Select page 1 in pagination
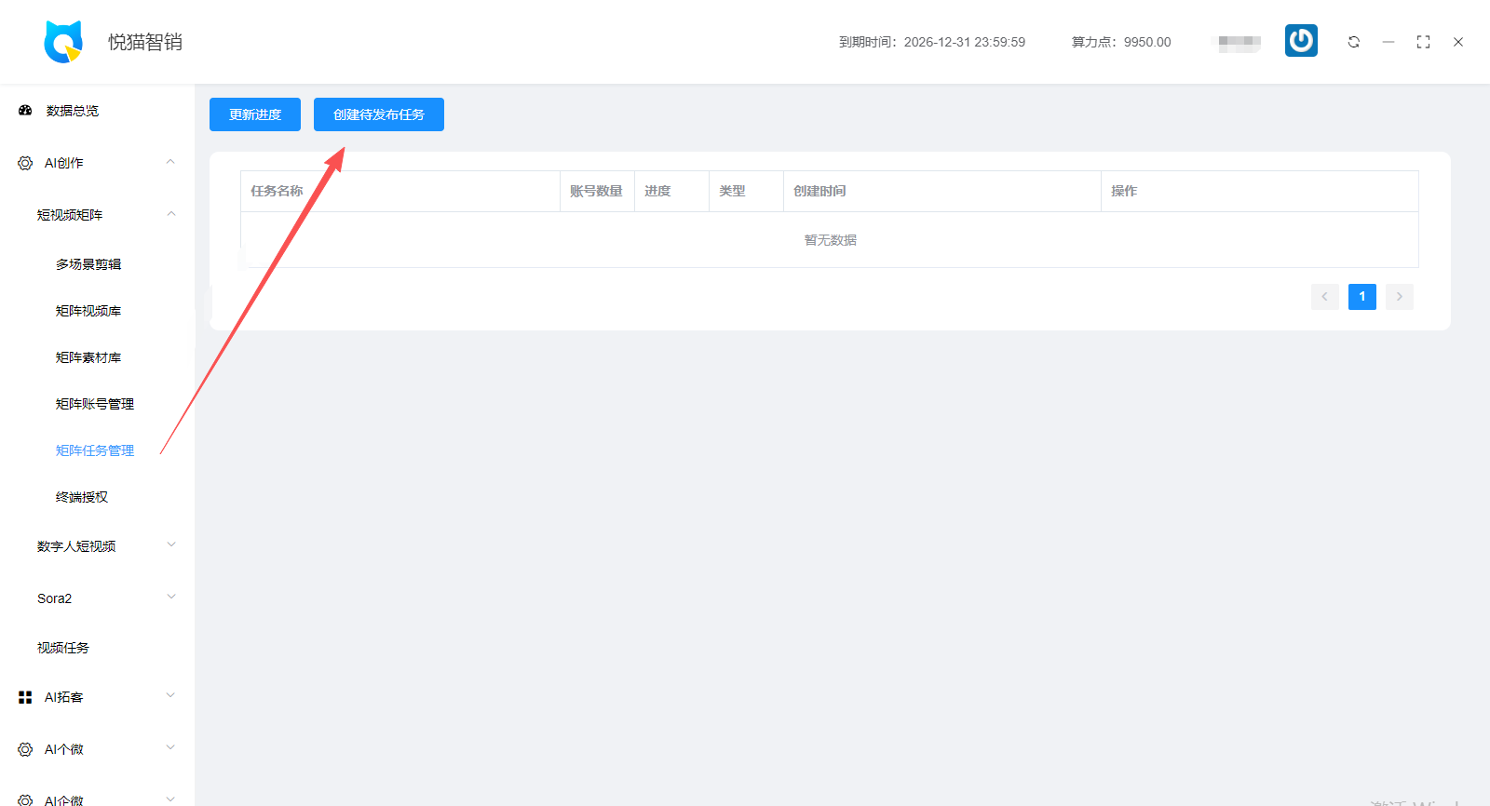1490x806 pixels. (1361, 297)
